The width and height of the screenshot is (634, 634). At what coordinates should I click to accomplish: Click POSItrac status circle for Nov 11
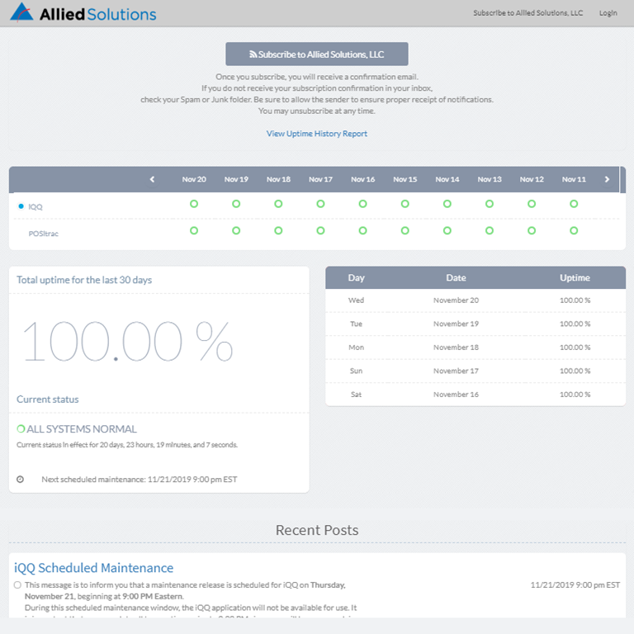tap(574, 230)
